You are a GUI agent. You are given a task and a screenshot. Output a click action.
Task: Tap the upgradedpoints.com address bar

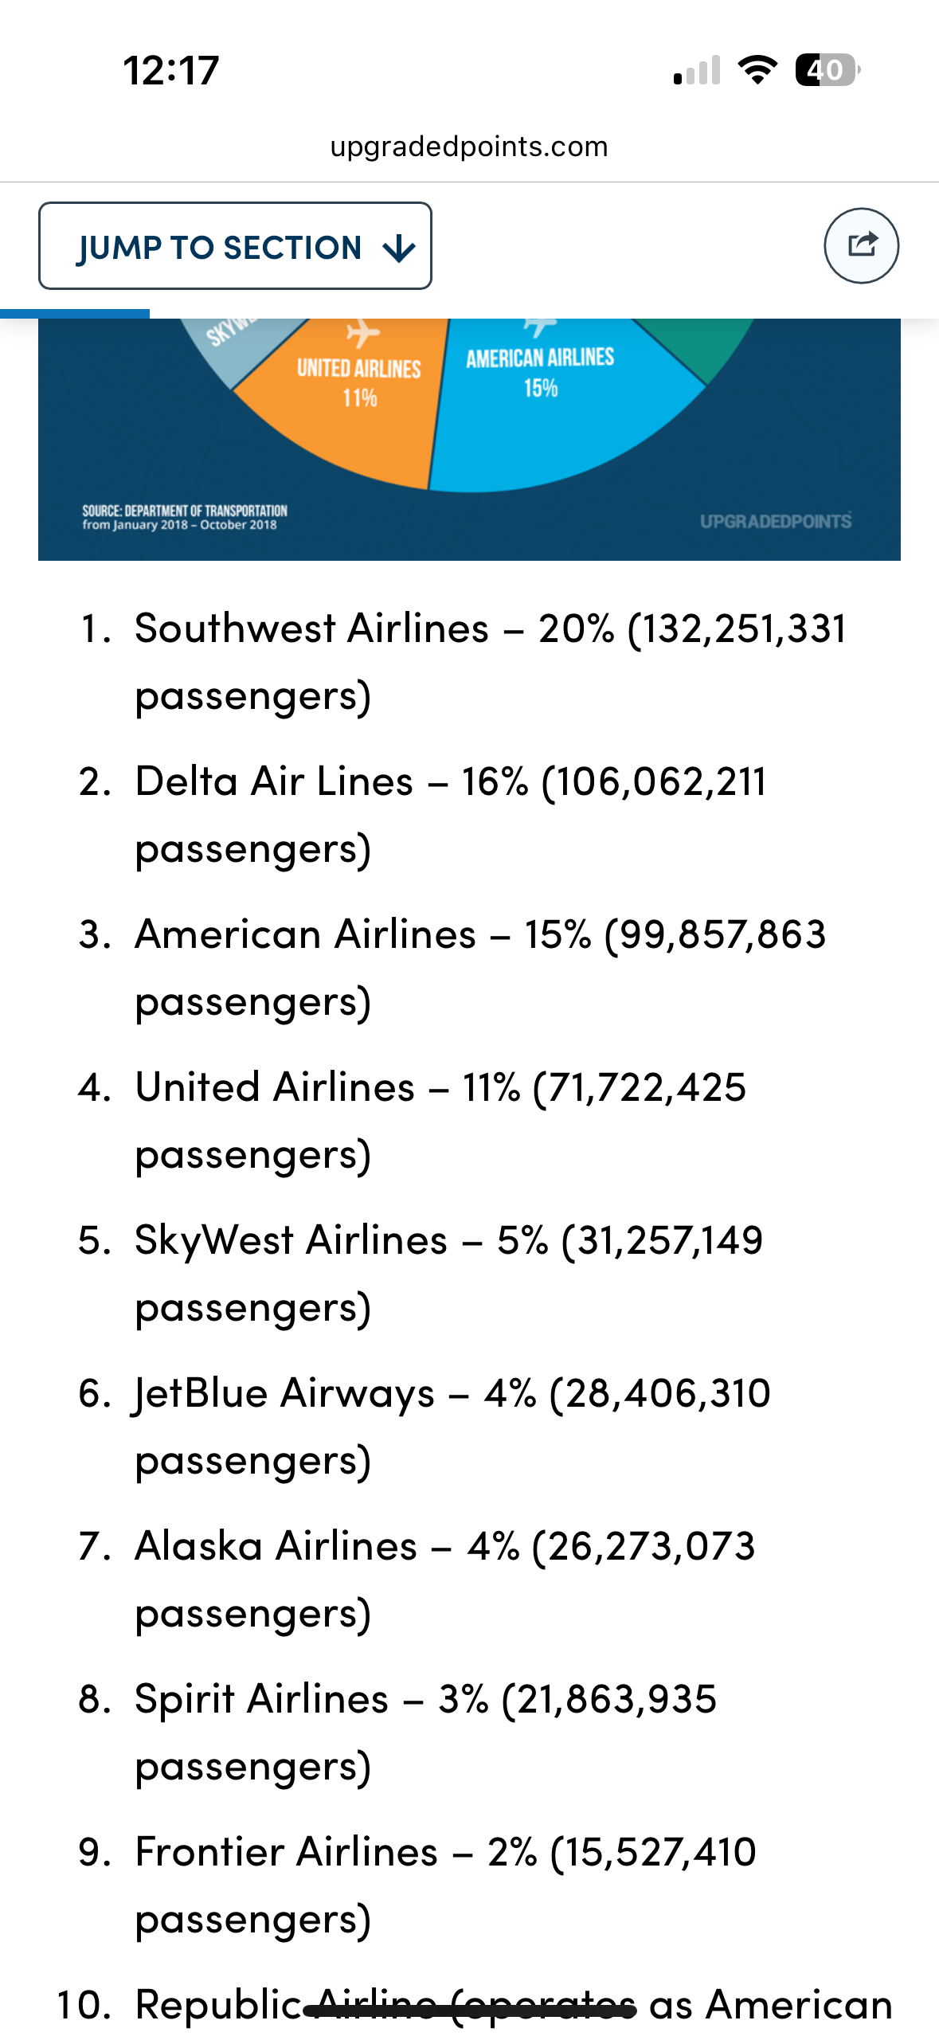pos(469,147)
